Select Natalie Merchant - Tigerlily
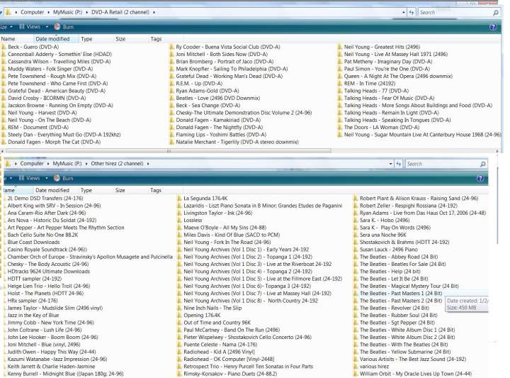 click(x=237, y=142)
